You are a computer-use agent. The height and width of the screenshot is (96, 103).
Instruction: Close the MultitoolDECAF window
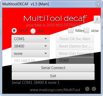tap(98, 4)
